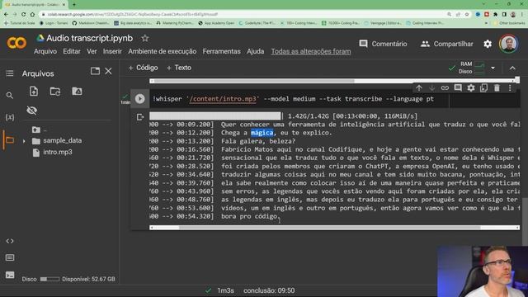Delete the whisper cell
The height and width of the screenshot is (297, 528).
(497, 88)
